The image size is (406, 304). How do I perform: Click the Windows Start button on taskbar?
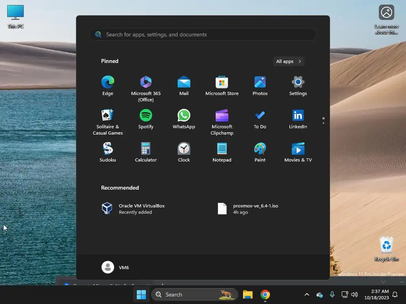(141, 294)
